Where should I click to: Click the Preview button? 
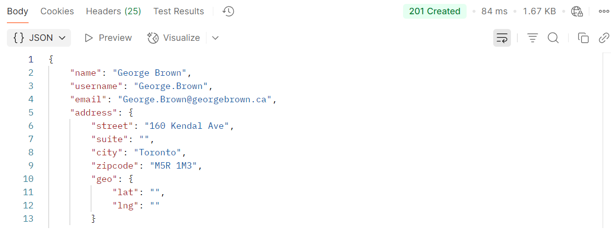108,38
